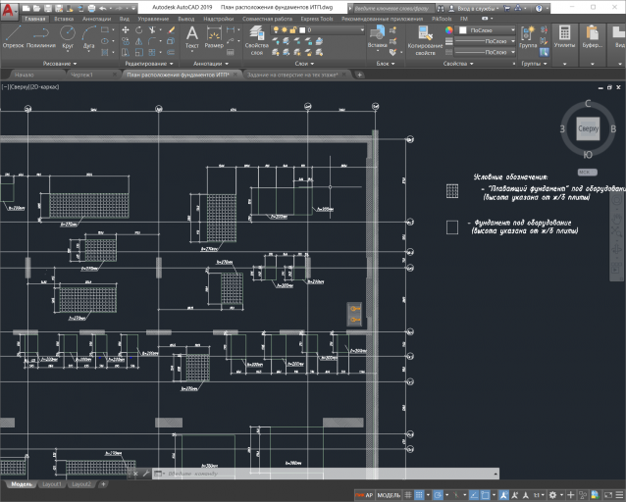Toggle snap mode in status bar

[x=419, y=495]
